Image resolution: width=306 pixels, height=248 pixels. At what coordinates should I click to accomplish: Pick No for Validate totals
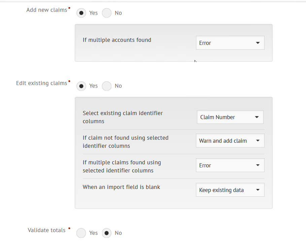click(x=107, y=233)
